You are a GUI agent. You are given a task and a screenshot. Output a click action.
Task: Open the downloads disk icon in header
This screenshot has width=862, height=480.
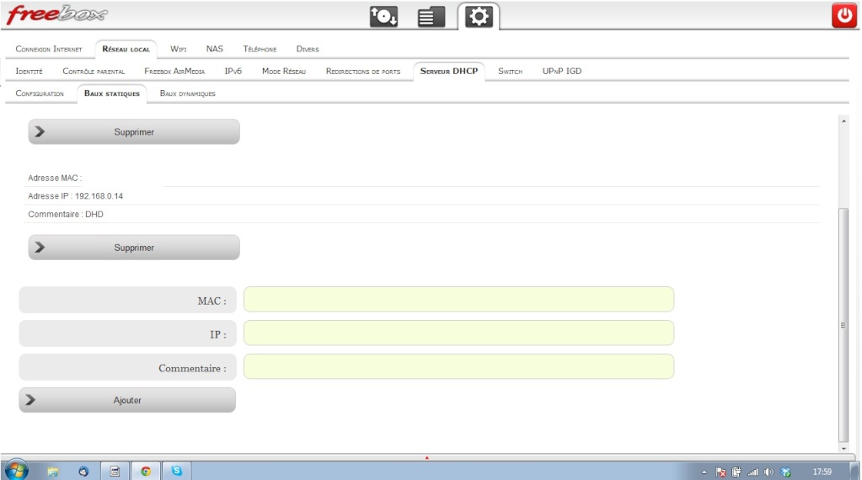pos(383,17)
